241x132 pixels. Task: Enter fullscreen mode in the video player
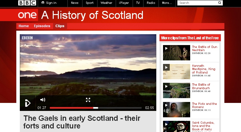click(x=88, y=100)
